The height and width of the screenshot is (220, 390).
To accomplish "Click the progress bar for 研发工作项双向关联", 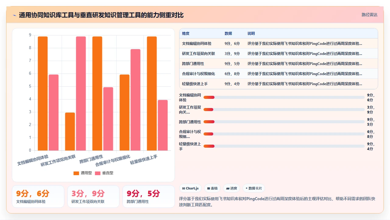I will click(x=284, y=110).
